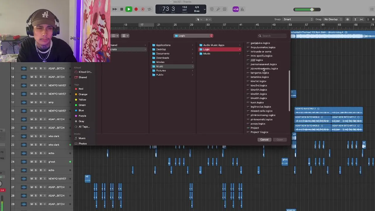
Task: Click the horizontal auto zoom icon
Action: click(362, 19)
